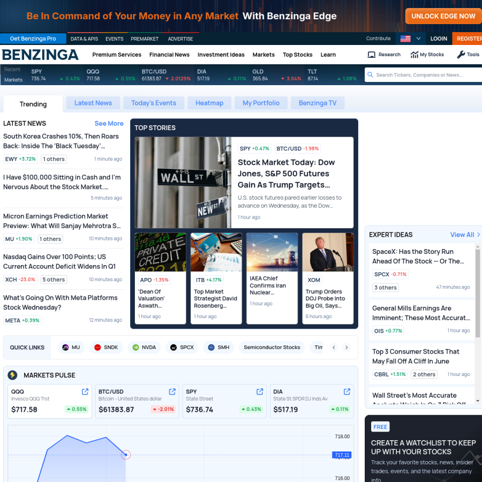Click the SPCX quick link logo
Image resolution: width=482 pixels, height=482 pixels.
[x=174, y=348]
